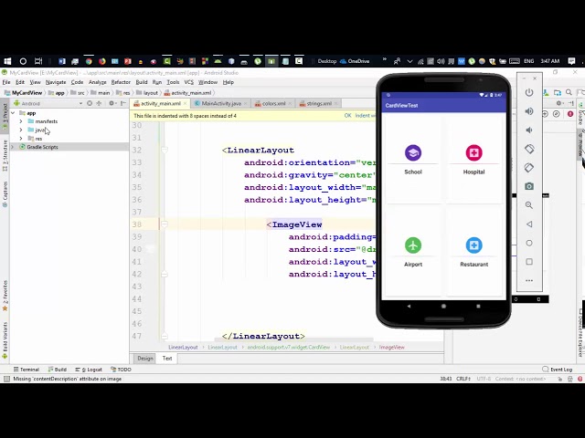The width and height of the screenshot is (585, 438).
Task: Rotate emulator right icon
Action: pyautogui.click(x=529, y=168)
